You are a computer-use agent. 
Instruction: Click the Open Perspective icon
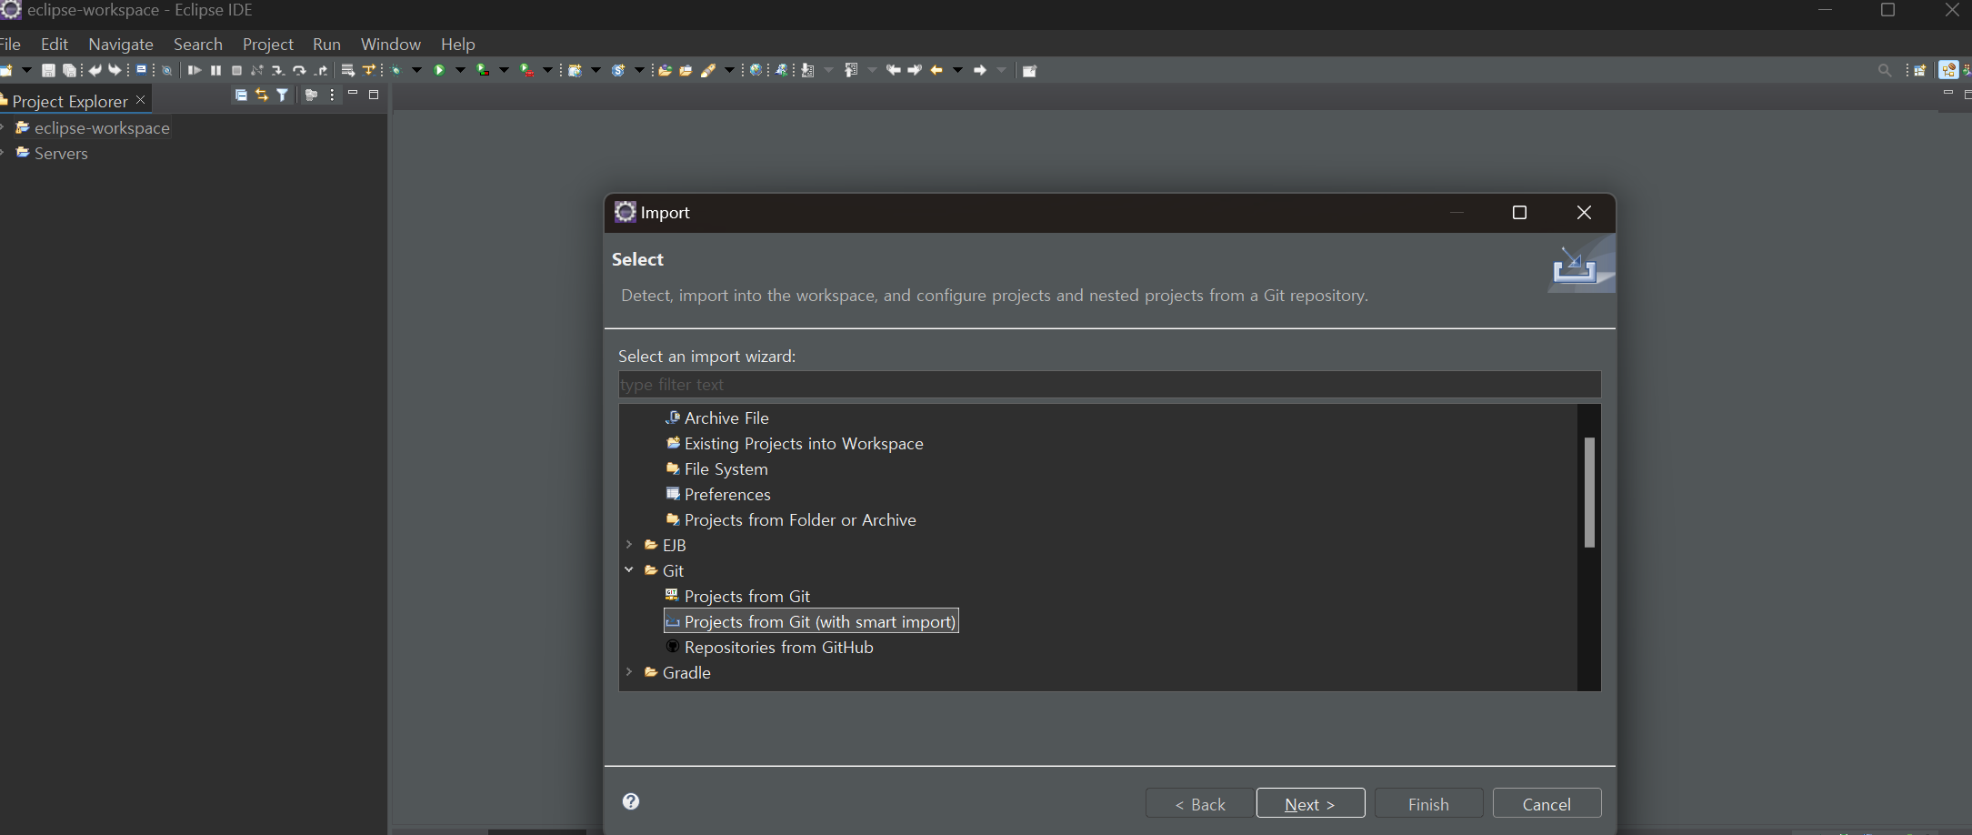tap(1920, 70)
